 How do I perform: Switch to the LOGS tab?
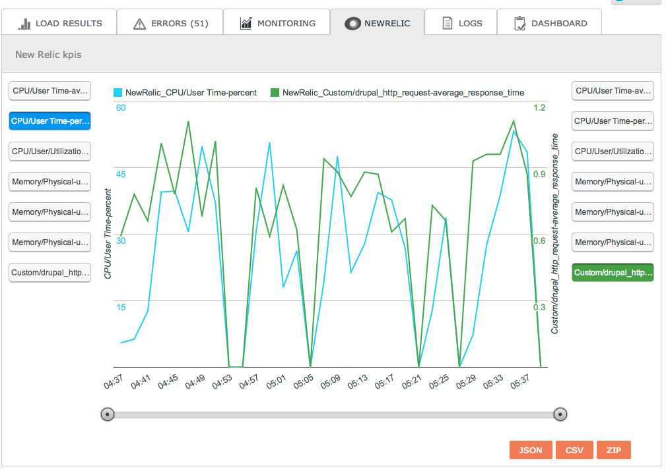coord(461,22)
